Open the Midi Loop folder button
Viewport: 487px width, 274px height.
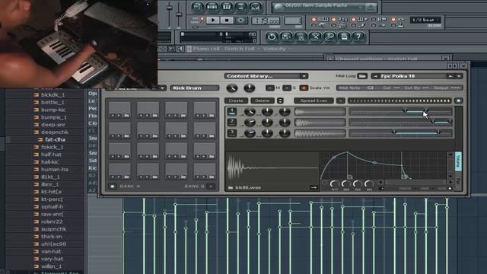[362, 76]
